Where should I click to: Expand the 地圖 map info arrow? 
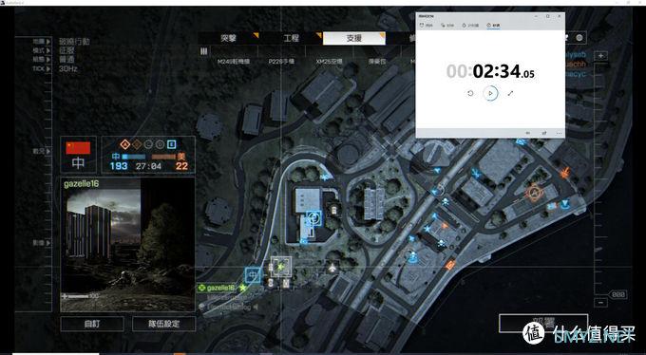(48, 42)
